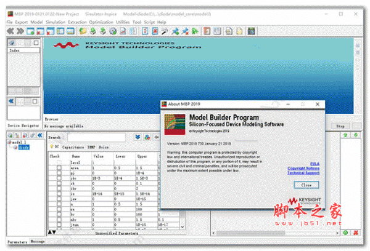Open the Copyright Notices link
The image size is (370, 251).
[303, 169]
